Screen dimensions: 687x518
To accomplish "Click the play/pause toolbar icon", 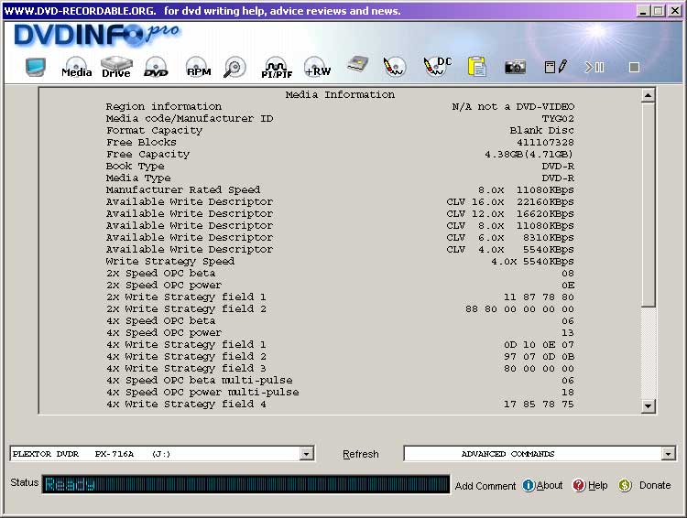I will 594,68.
